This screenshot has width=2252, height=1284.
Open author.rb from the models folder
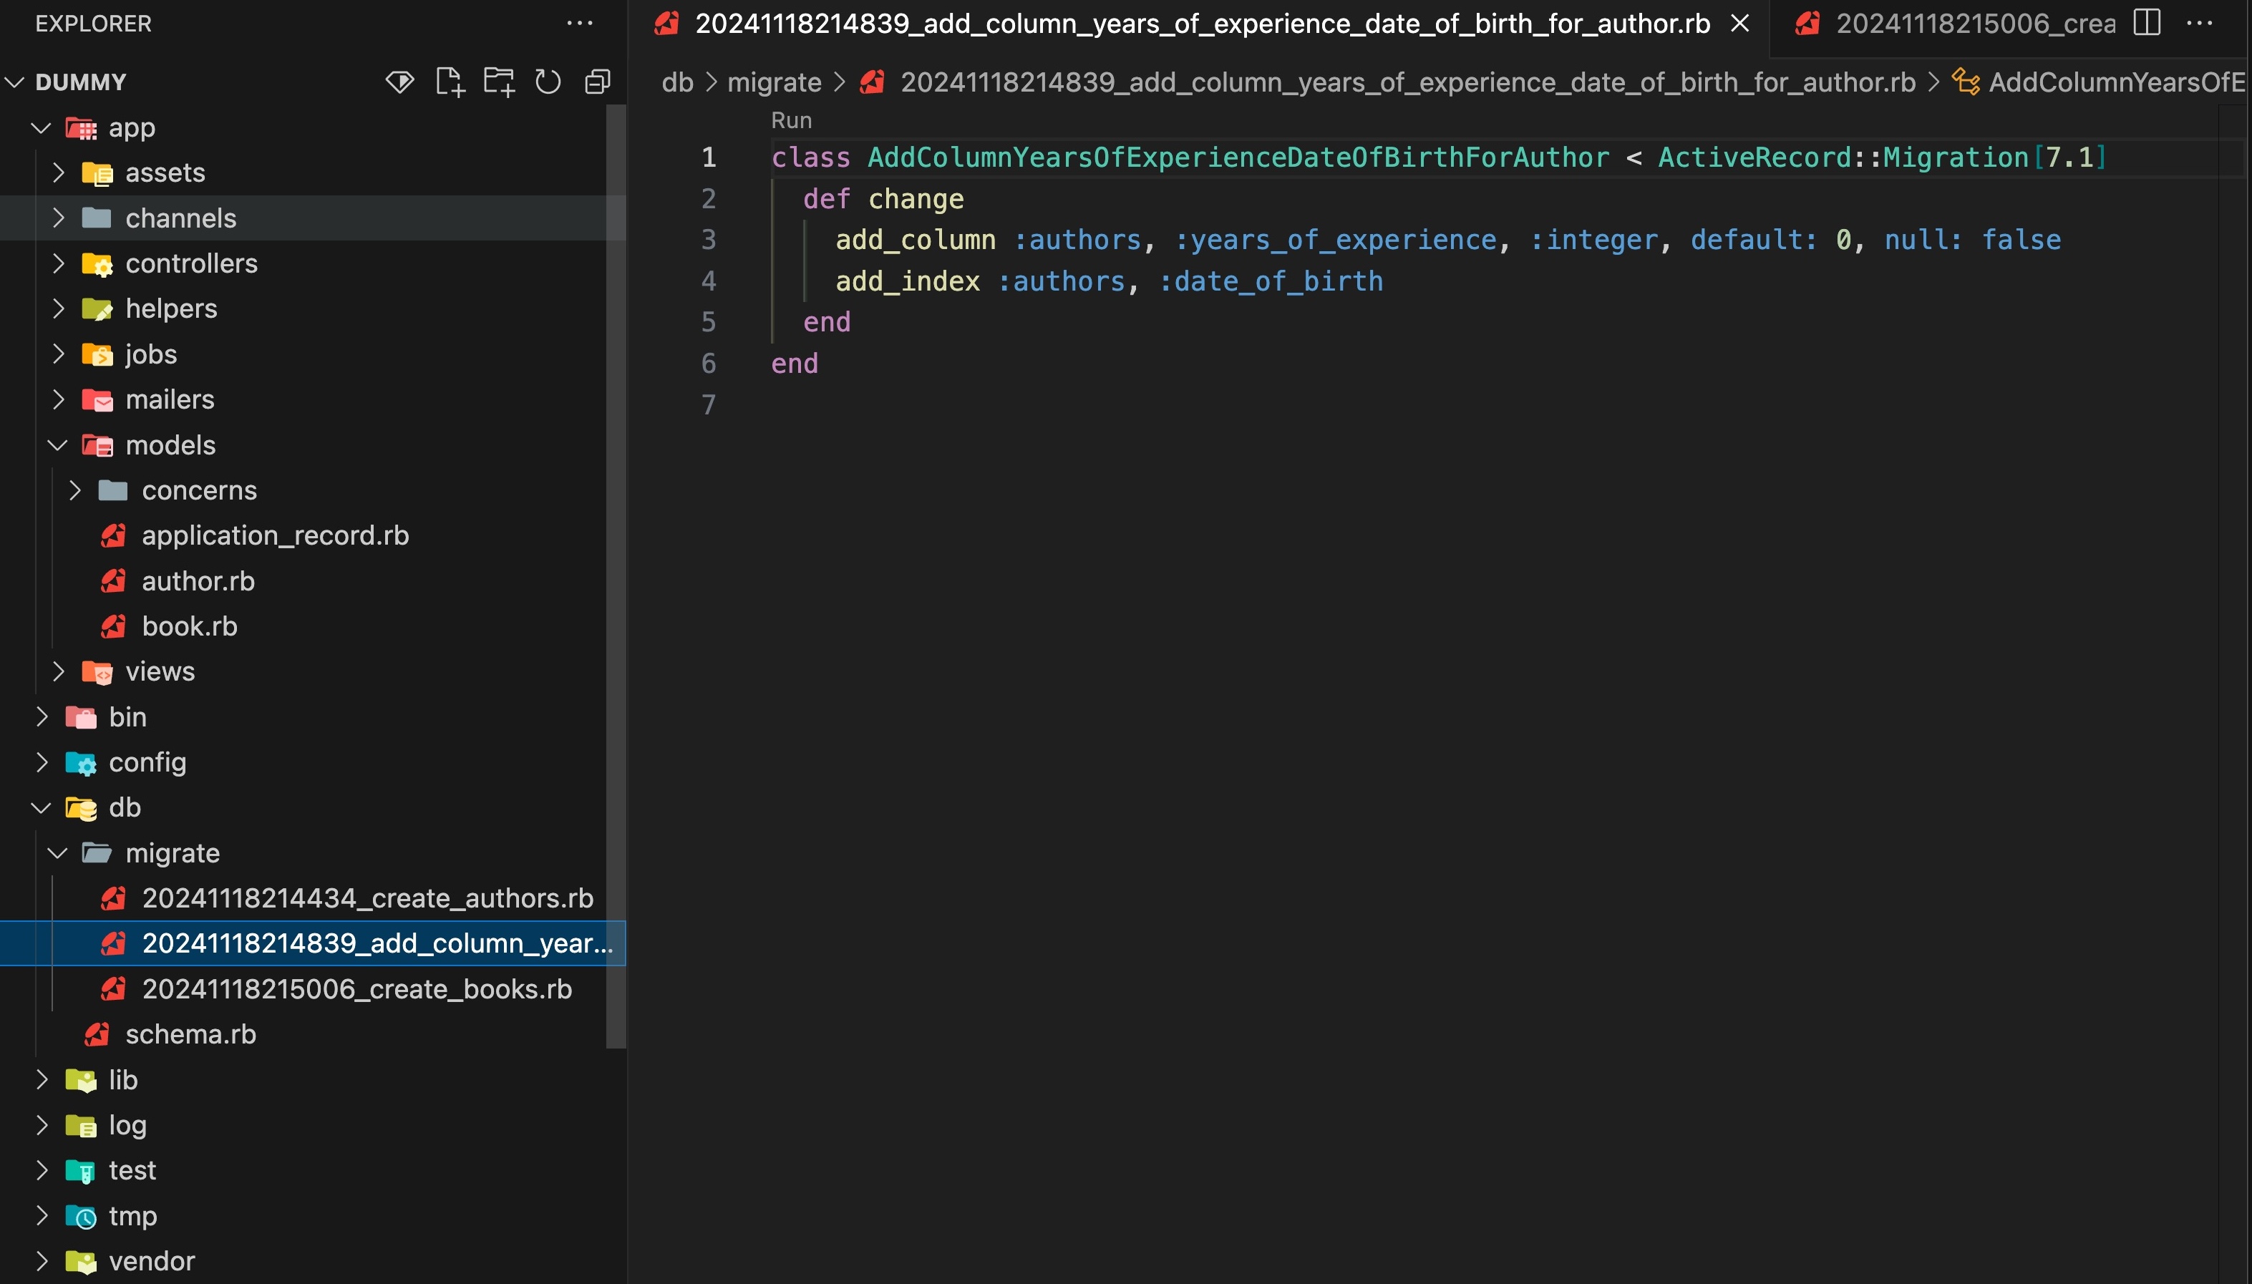198,580
